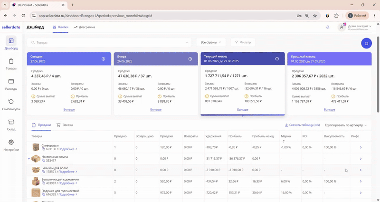Open Самовыкупы section in sidebar

click(11, 105)
